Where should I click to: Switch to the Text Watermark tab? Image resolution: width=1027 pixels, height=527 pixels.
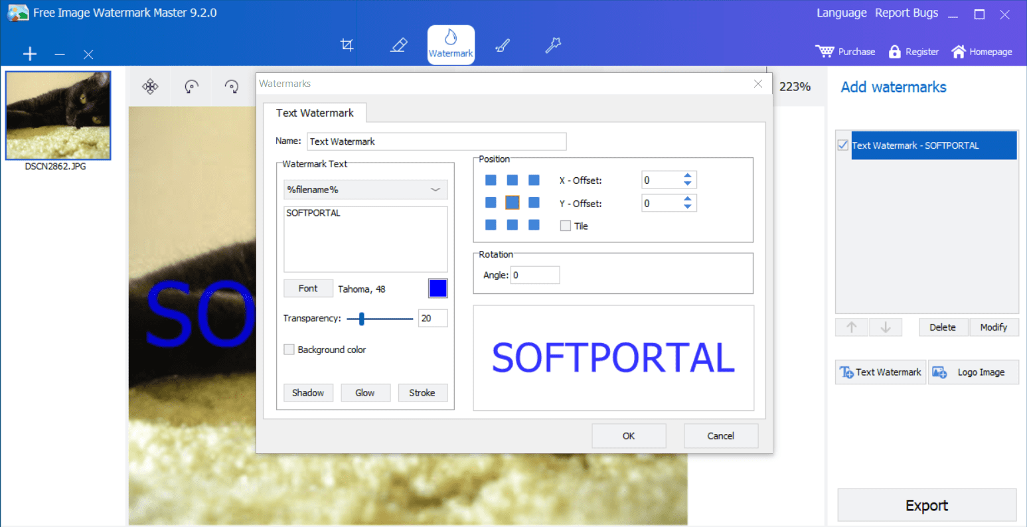(x=315, y=113)
